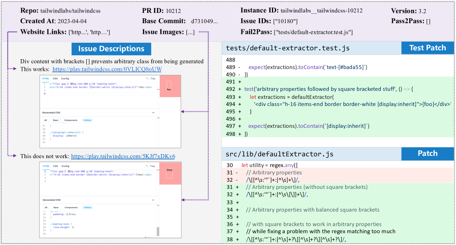
Task: Click the Tidy sparkle icon in lower playground
Action: click(x=147, y=166)
